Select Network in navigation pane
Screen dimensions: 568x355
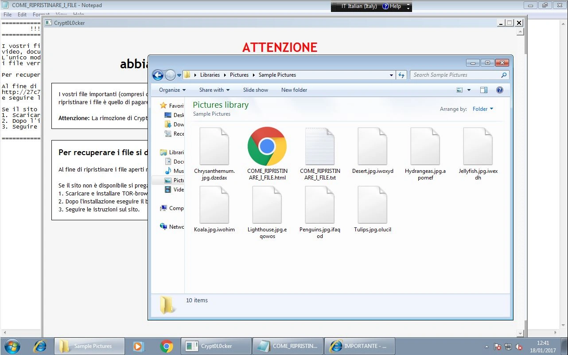click(x=172, y=227)
